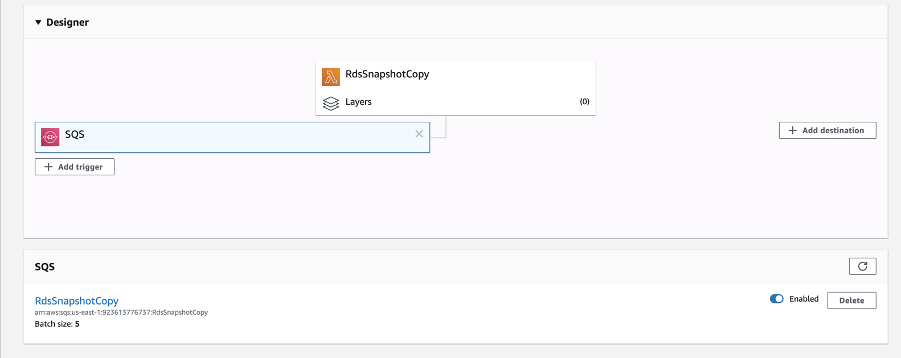Viewport: 901px width, 358px height.
Task: Click the Layers count (0)
Action: [x=584, y=102]
